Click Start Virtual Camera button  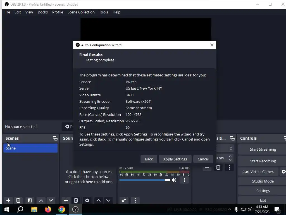[258, 172]
